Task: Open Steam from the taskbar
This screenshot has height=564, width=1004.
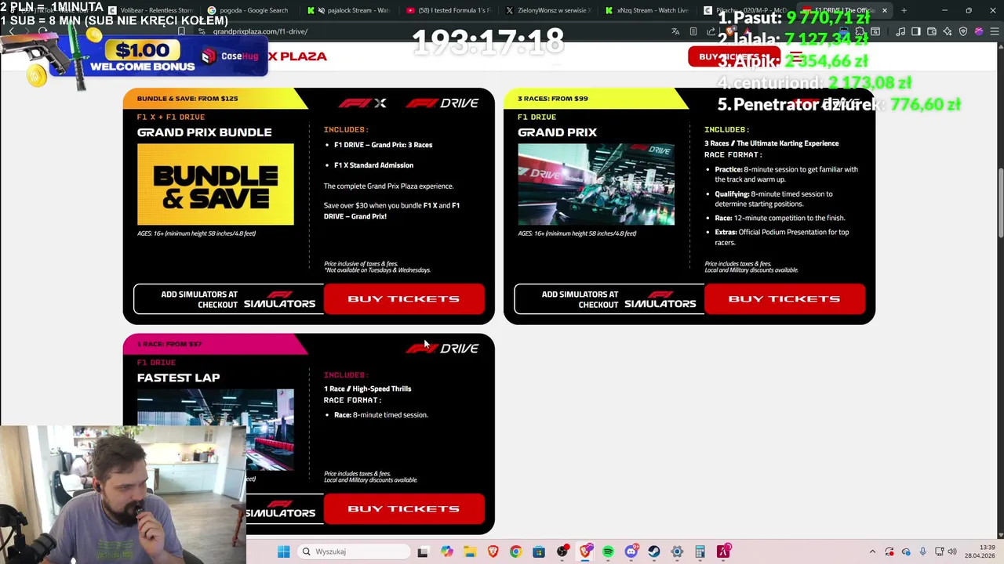Action: point(654,551)
